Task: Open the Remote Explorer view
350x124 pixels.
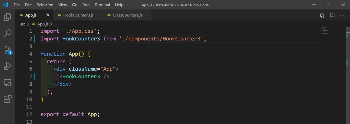Action: 8,83
